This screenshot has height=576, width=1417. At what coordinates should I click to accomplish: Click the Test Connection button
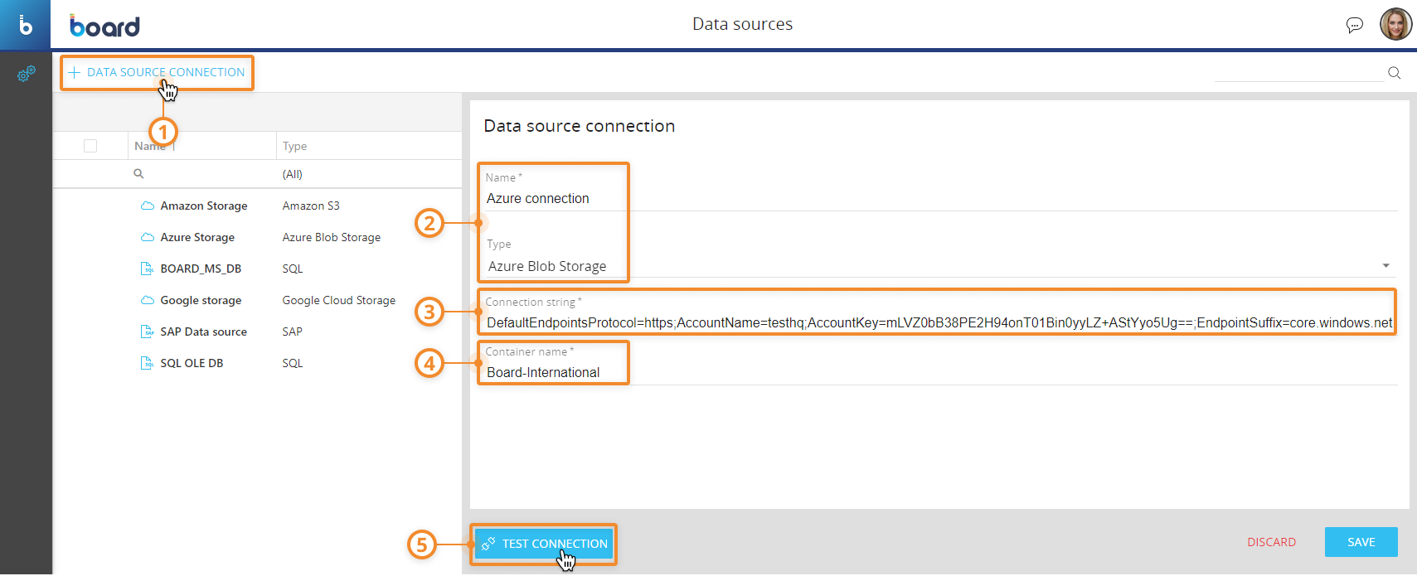pyautogui.click(x=544, y=544)
